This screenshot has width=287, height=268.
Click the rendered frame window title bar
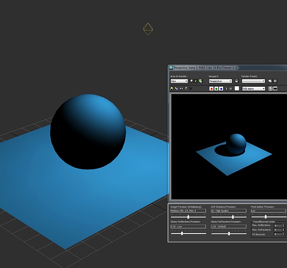pyautogui.click(x=227, y=67)
